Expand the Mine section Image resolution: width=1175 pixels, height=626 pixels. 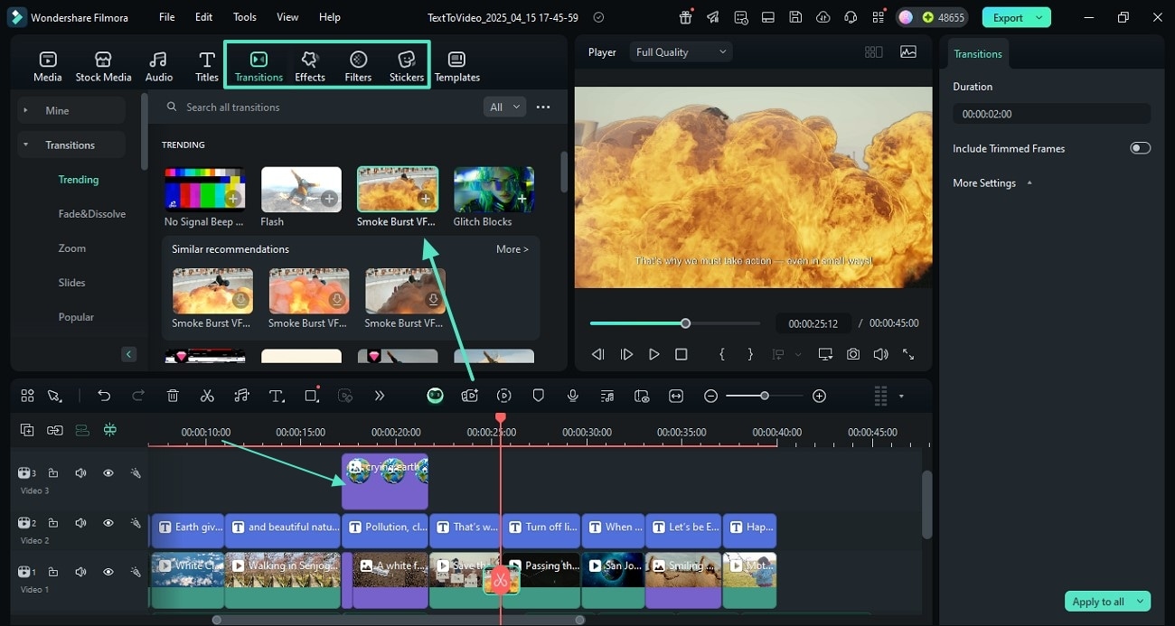[x=25, y=110]
